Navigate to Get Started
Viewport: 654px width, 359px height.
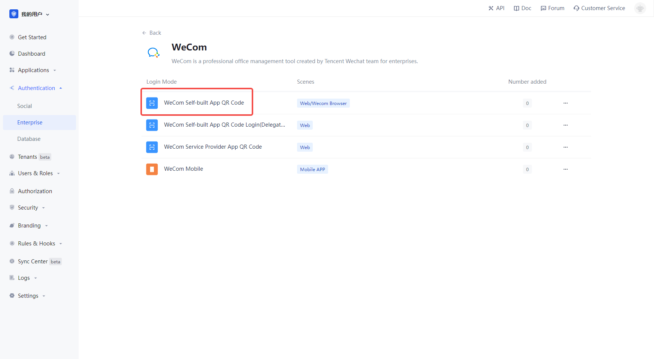32,37
